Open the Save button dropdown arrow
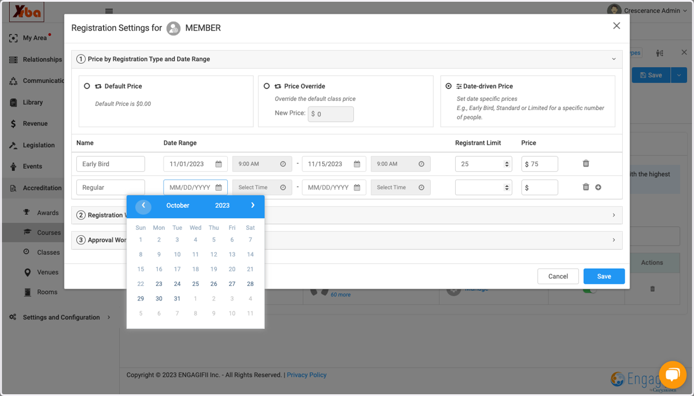This screenshot has width=694, height=396. pyautogui.click(x=679, y=75)
